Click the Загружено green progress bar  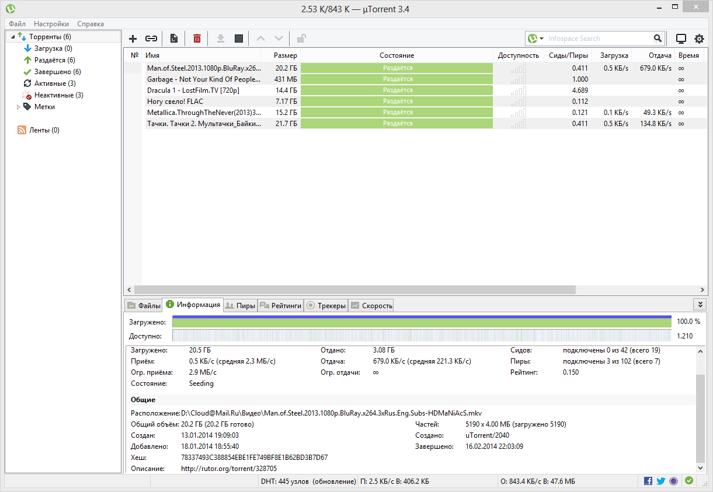422,322
